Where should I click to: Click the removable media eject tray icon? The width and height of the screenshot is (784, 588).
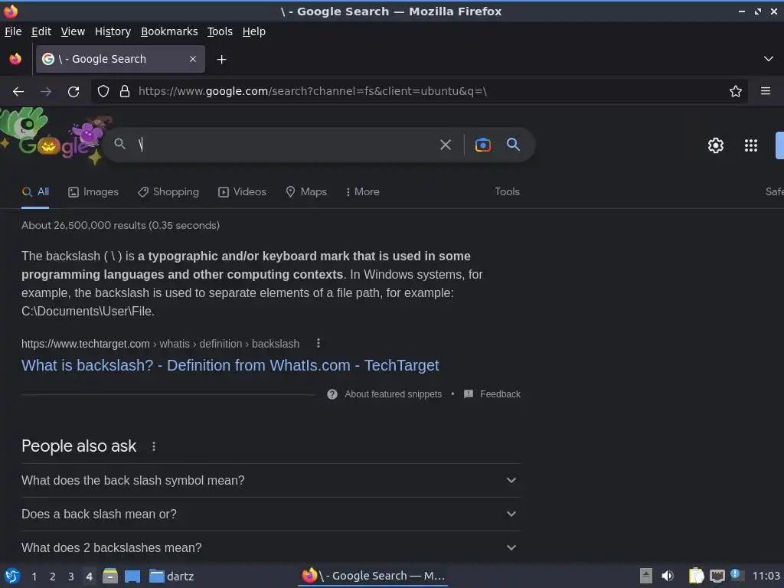click(x=646, y=576)
